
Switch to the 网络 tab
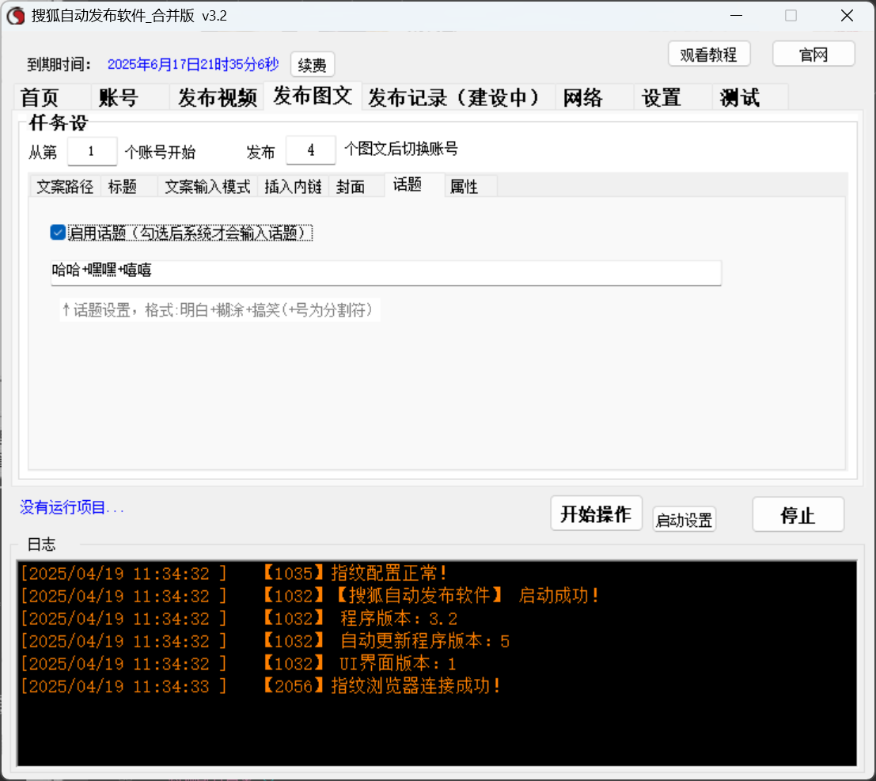pos(594,98)
